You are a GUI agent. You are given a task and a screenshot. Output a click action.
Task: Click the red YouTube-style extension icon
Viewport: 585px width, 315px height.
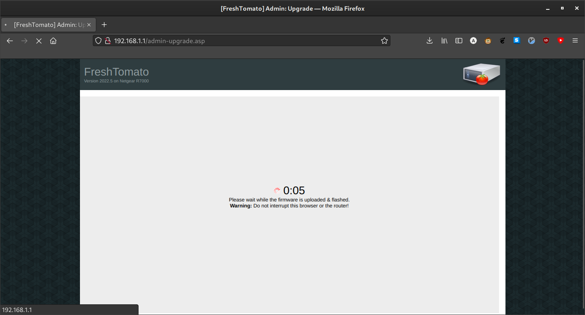561,41
